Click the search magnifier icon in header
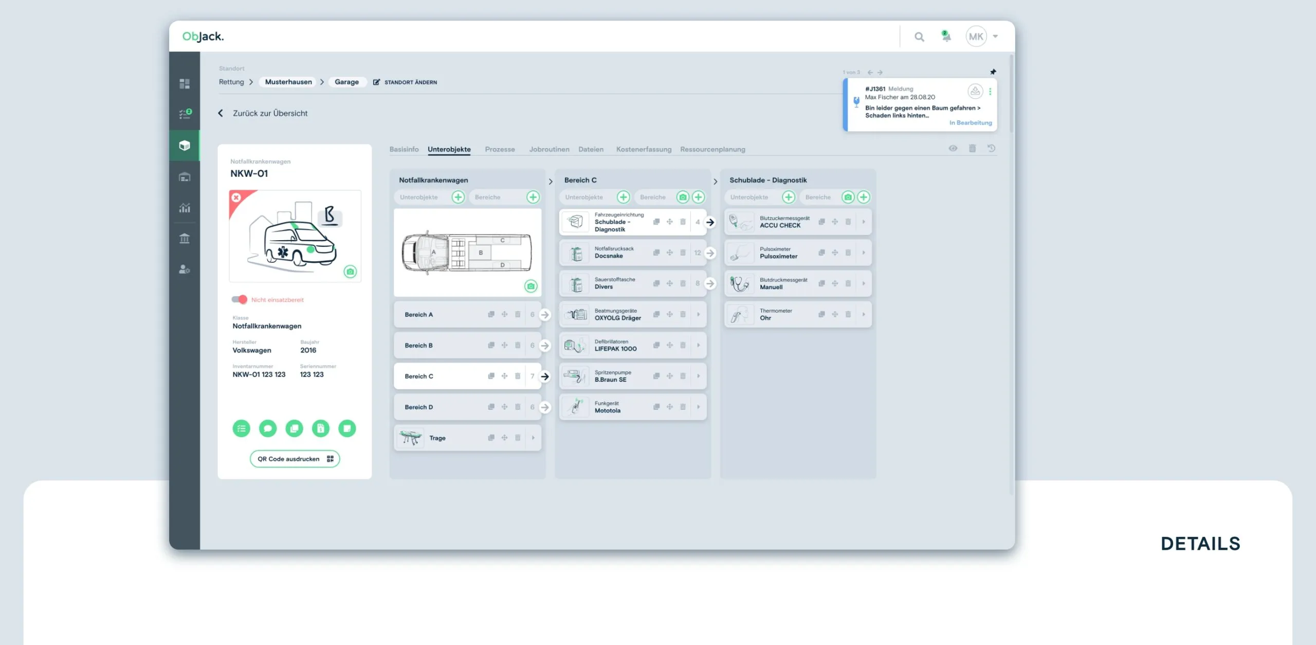1316x645 pixels. pyautogui.click(x=919, y=37)
